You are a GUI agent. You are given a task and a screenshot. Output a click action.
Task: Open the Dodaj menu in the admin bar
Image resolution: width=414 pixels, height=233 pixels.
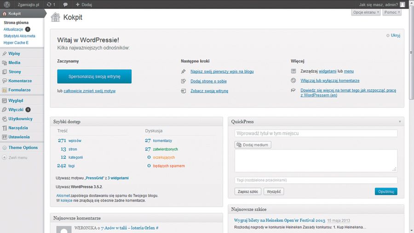84,5
